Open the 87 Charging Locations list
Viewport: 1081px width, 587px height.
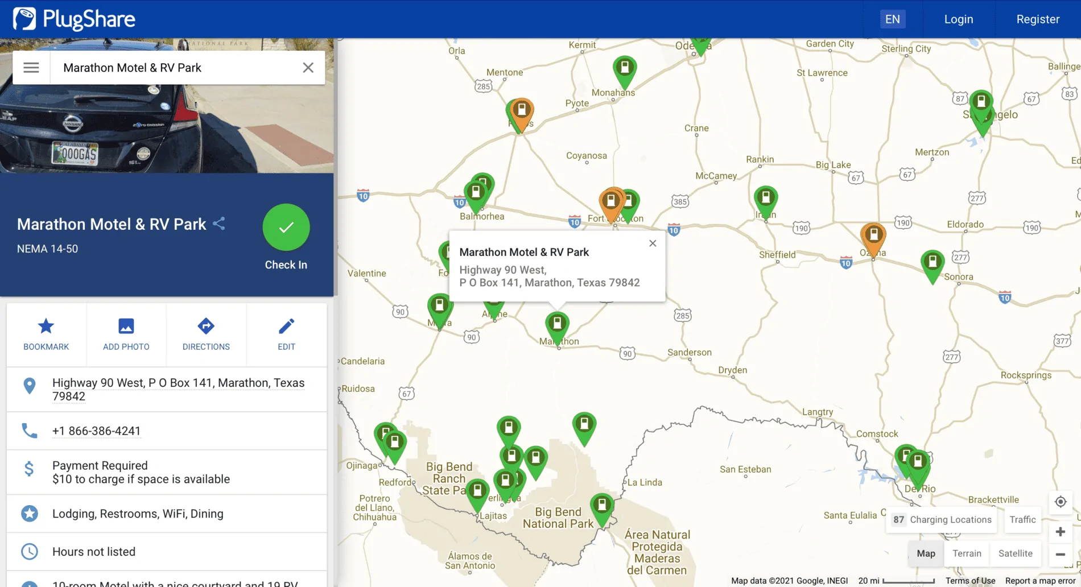[942, 520]
